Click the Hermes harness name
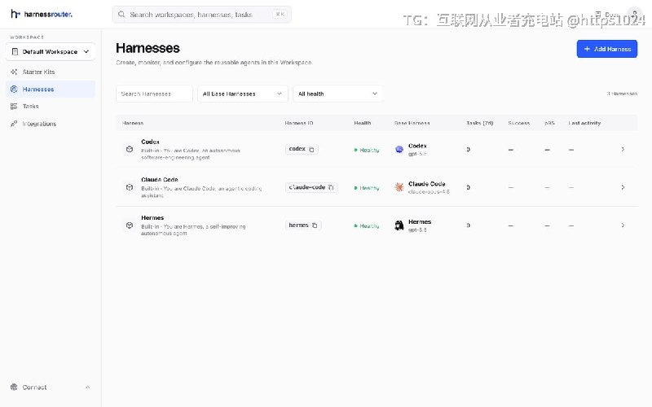This screenshot has height=407, width=652. point(152,217)
